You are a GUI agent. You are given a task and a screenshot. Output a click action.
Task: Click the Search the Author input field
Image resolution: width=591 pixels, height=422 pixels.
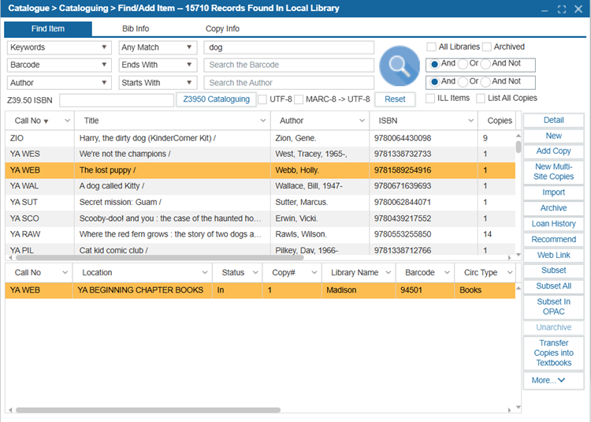[289, 83]
